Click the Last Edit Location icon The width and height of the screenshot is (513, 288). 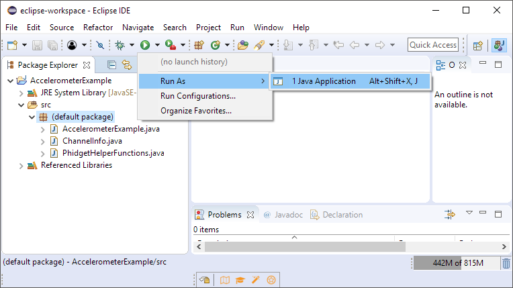[338, 45]
